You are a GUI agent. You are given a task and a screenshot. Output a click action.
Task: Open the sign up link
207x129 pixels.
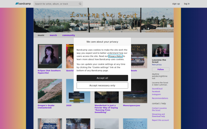[176, 4]
